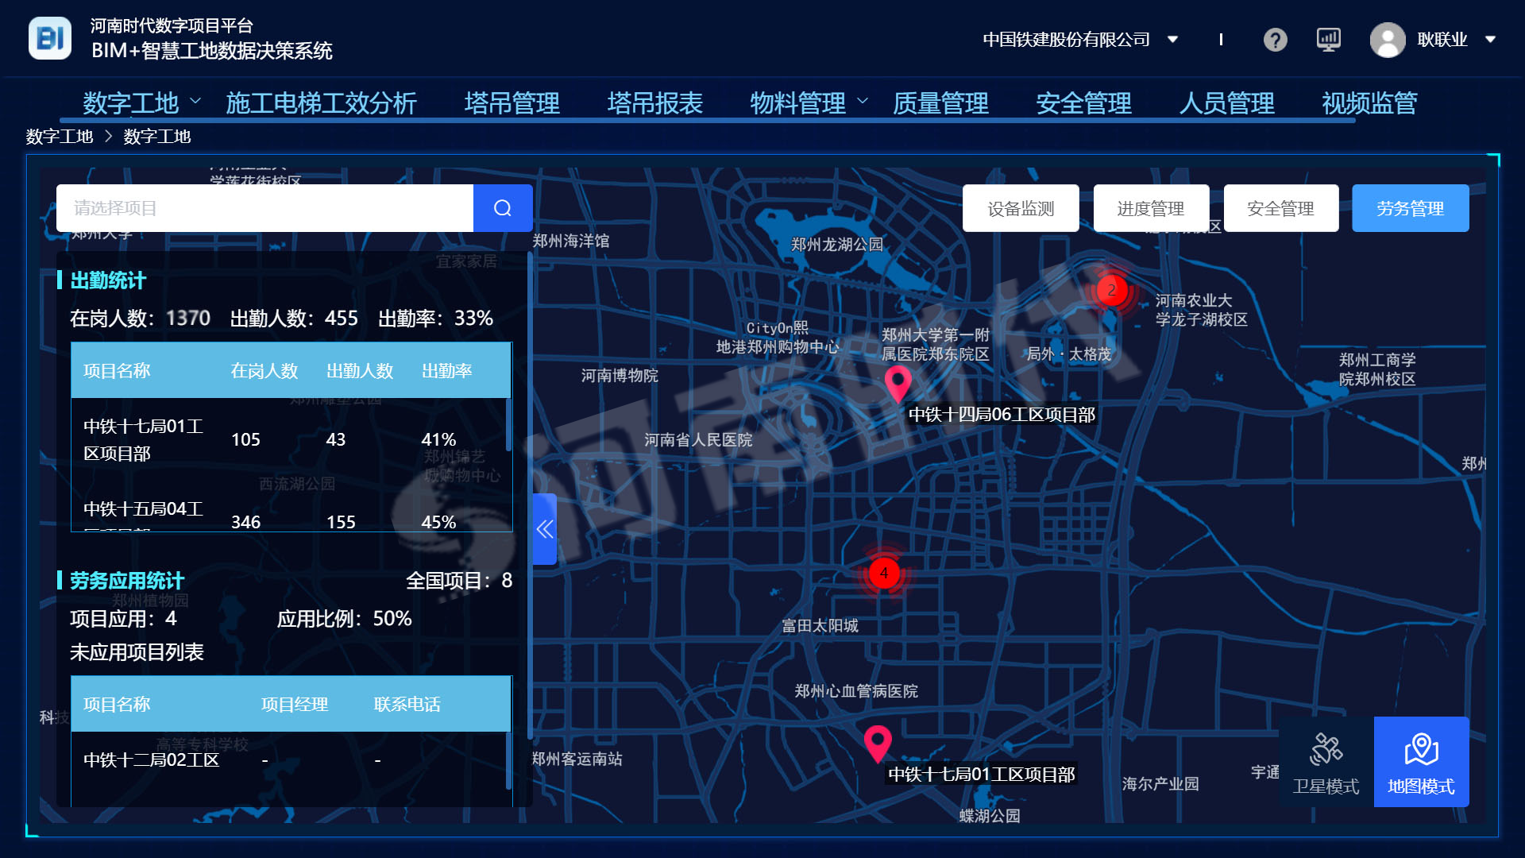The image size is (1525, 858).
Task: Open the 安全管理 top menu item
Action: [x=1083, y=102]
